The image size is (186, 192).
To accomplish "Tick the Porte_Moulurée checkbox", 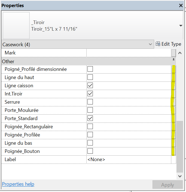I will [90, 110].
